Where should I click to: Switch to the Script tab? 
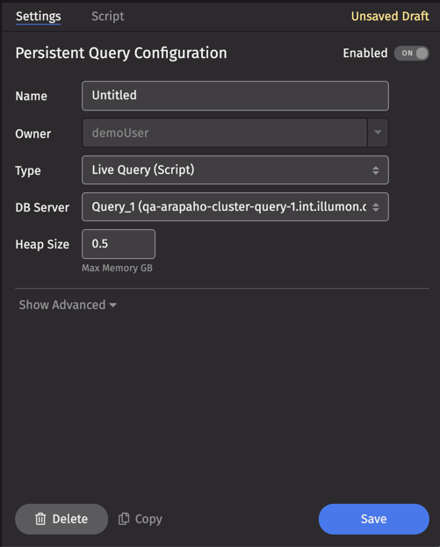pyautogui.click(x=107, y=17)
